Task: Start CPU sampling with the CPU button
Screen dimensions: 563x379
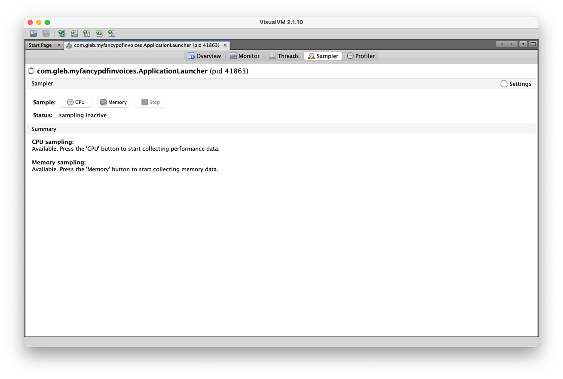Action: point(76,102)
